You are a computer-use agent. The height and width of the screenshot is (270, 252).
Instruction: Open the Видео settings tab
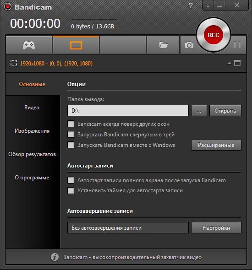pos(32,108)
